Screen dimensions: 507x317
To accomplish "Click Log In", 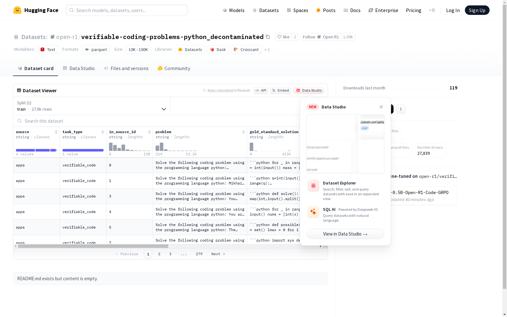I will coord(453,10).
